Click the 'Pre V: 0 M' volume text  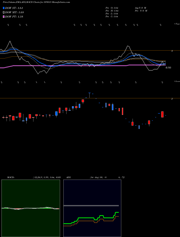(141, 11)
